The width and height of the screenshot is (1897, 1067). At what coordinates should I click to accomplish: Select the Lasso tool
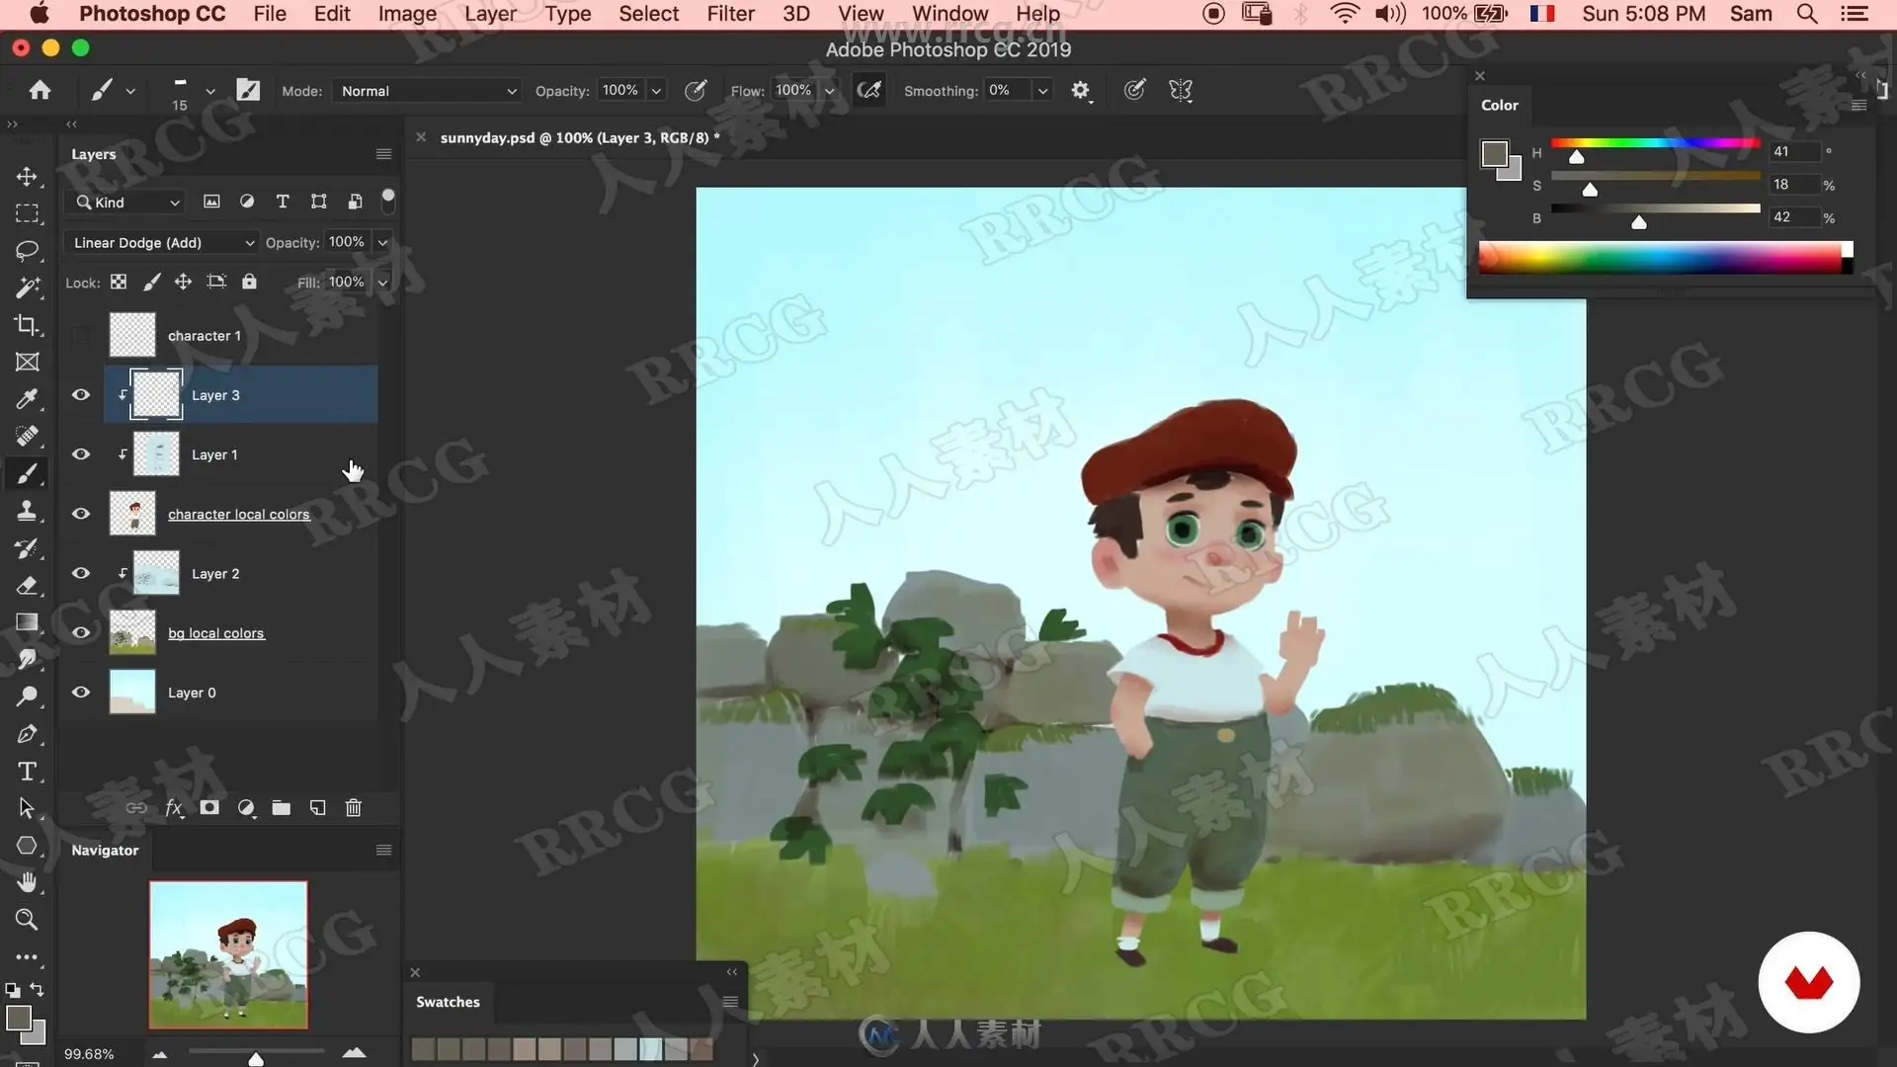(27, 251)
